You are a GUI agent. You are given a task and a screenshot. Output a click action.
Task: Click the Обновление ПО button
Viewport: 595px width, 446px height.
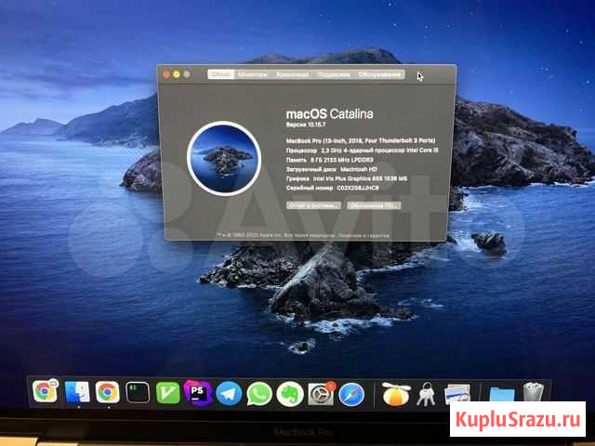[x=374, y=205]
